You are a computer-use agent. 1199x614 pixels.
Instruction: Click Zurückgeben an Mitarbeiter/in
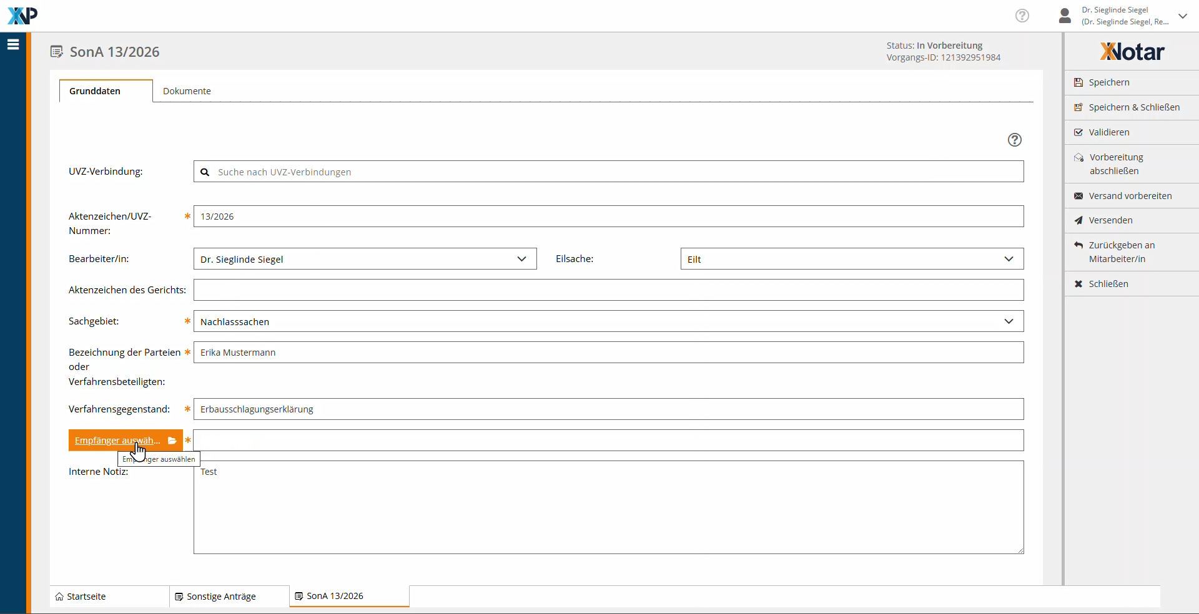(x=1121, y=252)
